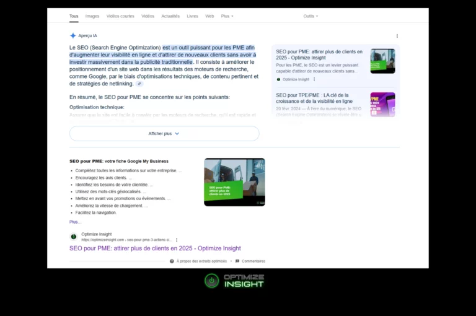Open three-dot menu beside optimizeinsight.com URL

177,240
